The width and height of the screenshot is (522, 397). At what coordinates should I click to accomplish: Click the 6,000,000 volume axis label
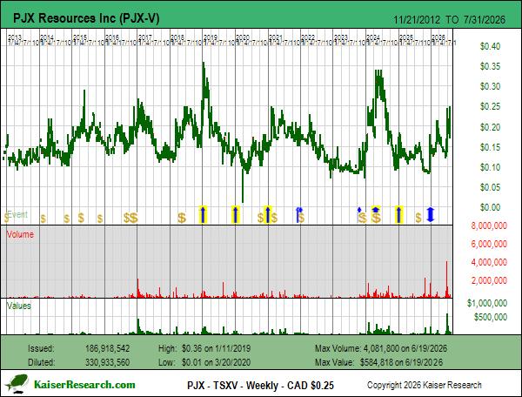tap(489, 244)
